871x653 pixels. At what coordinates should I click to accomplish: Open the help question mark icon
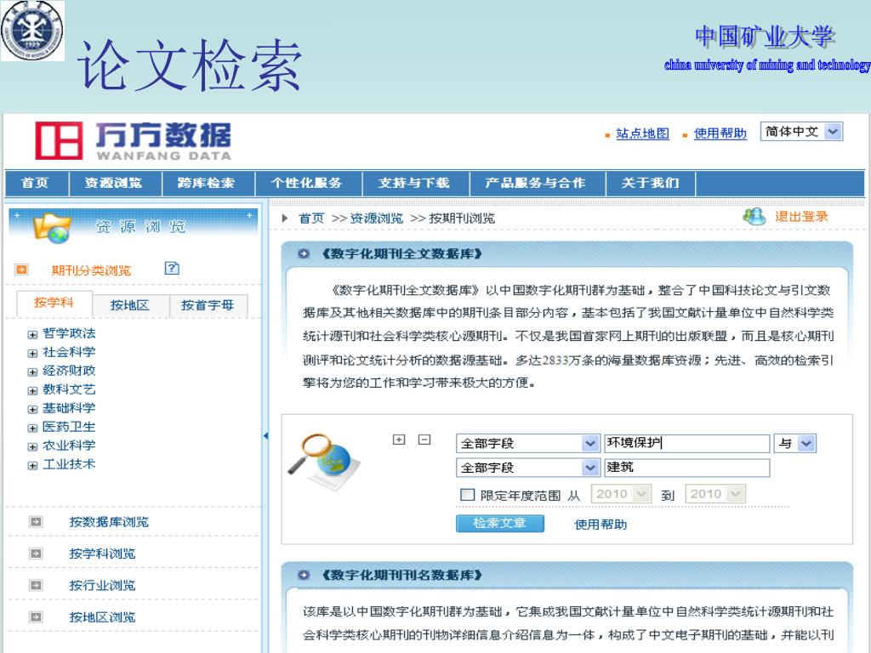172,268
